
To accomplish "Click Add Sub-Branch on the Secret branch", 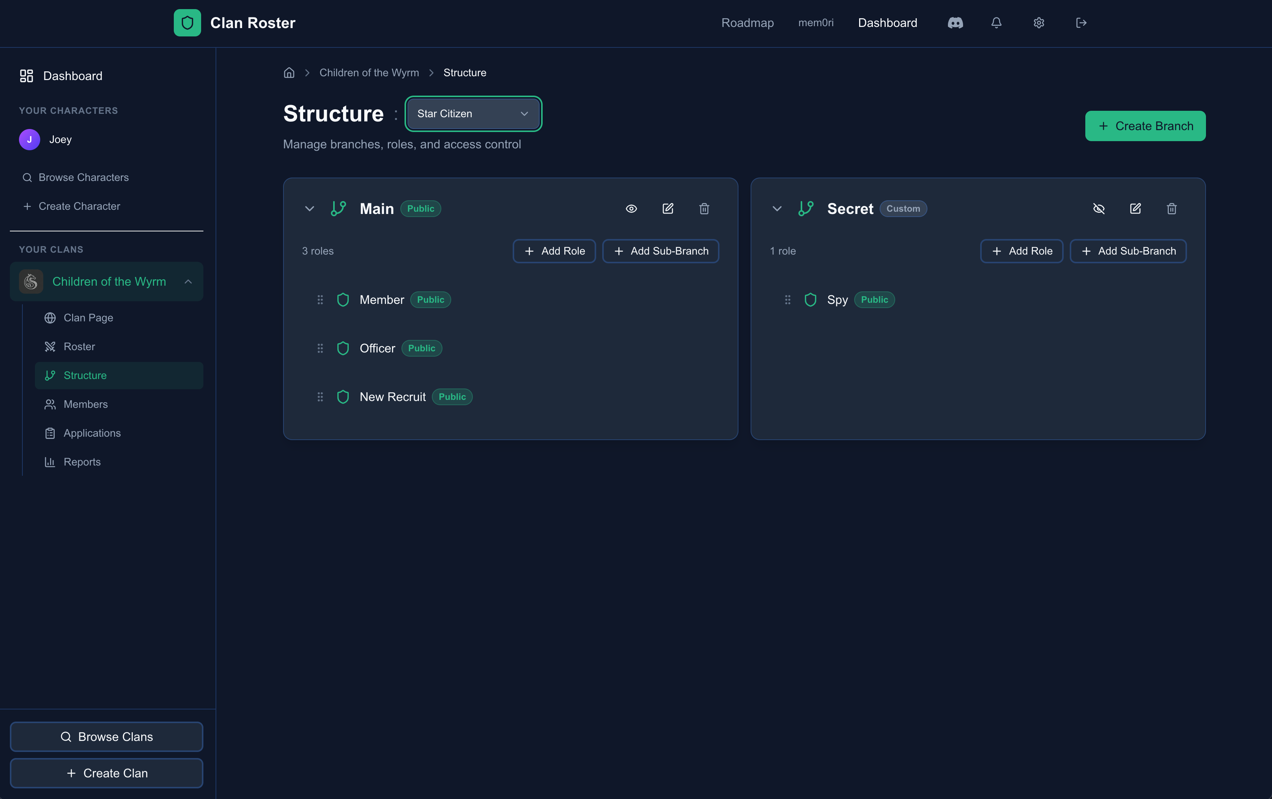I will coord(1128,251).
